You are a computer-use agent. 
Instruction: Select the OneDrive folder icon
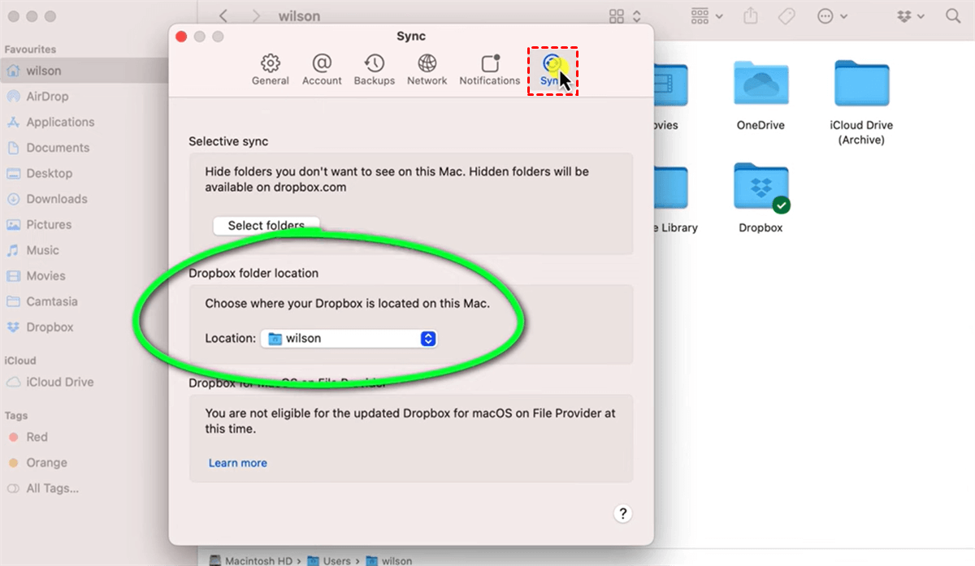point(760,84)
